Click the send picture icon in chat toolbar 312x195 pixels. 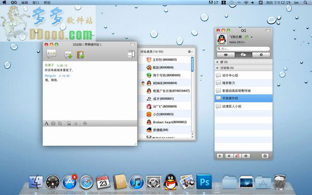69,123
